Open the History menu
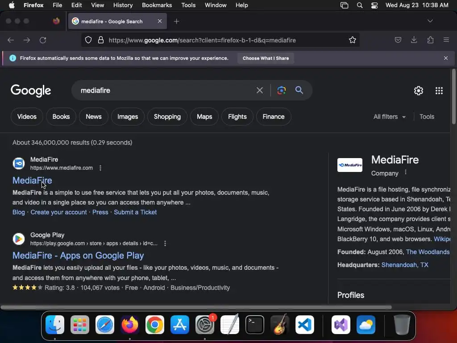The image size is (457, 343). (x=123, y=5)
